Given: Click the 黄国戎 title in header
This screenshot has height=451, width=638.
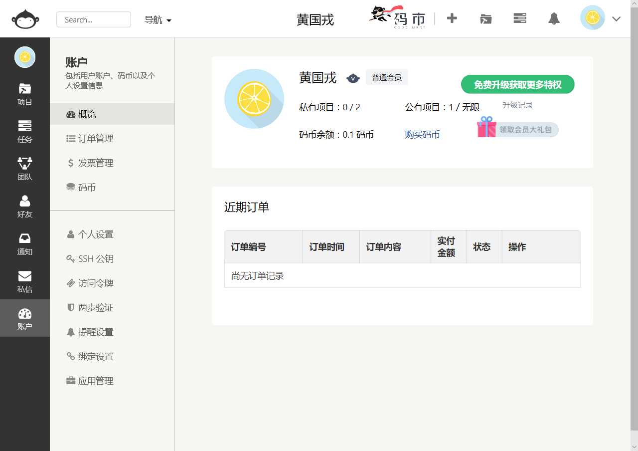Looking at the screenshot, I should tap(315, 19).
